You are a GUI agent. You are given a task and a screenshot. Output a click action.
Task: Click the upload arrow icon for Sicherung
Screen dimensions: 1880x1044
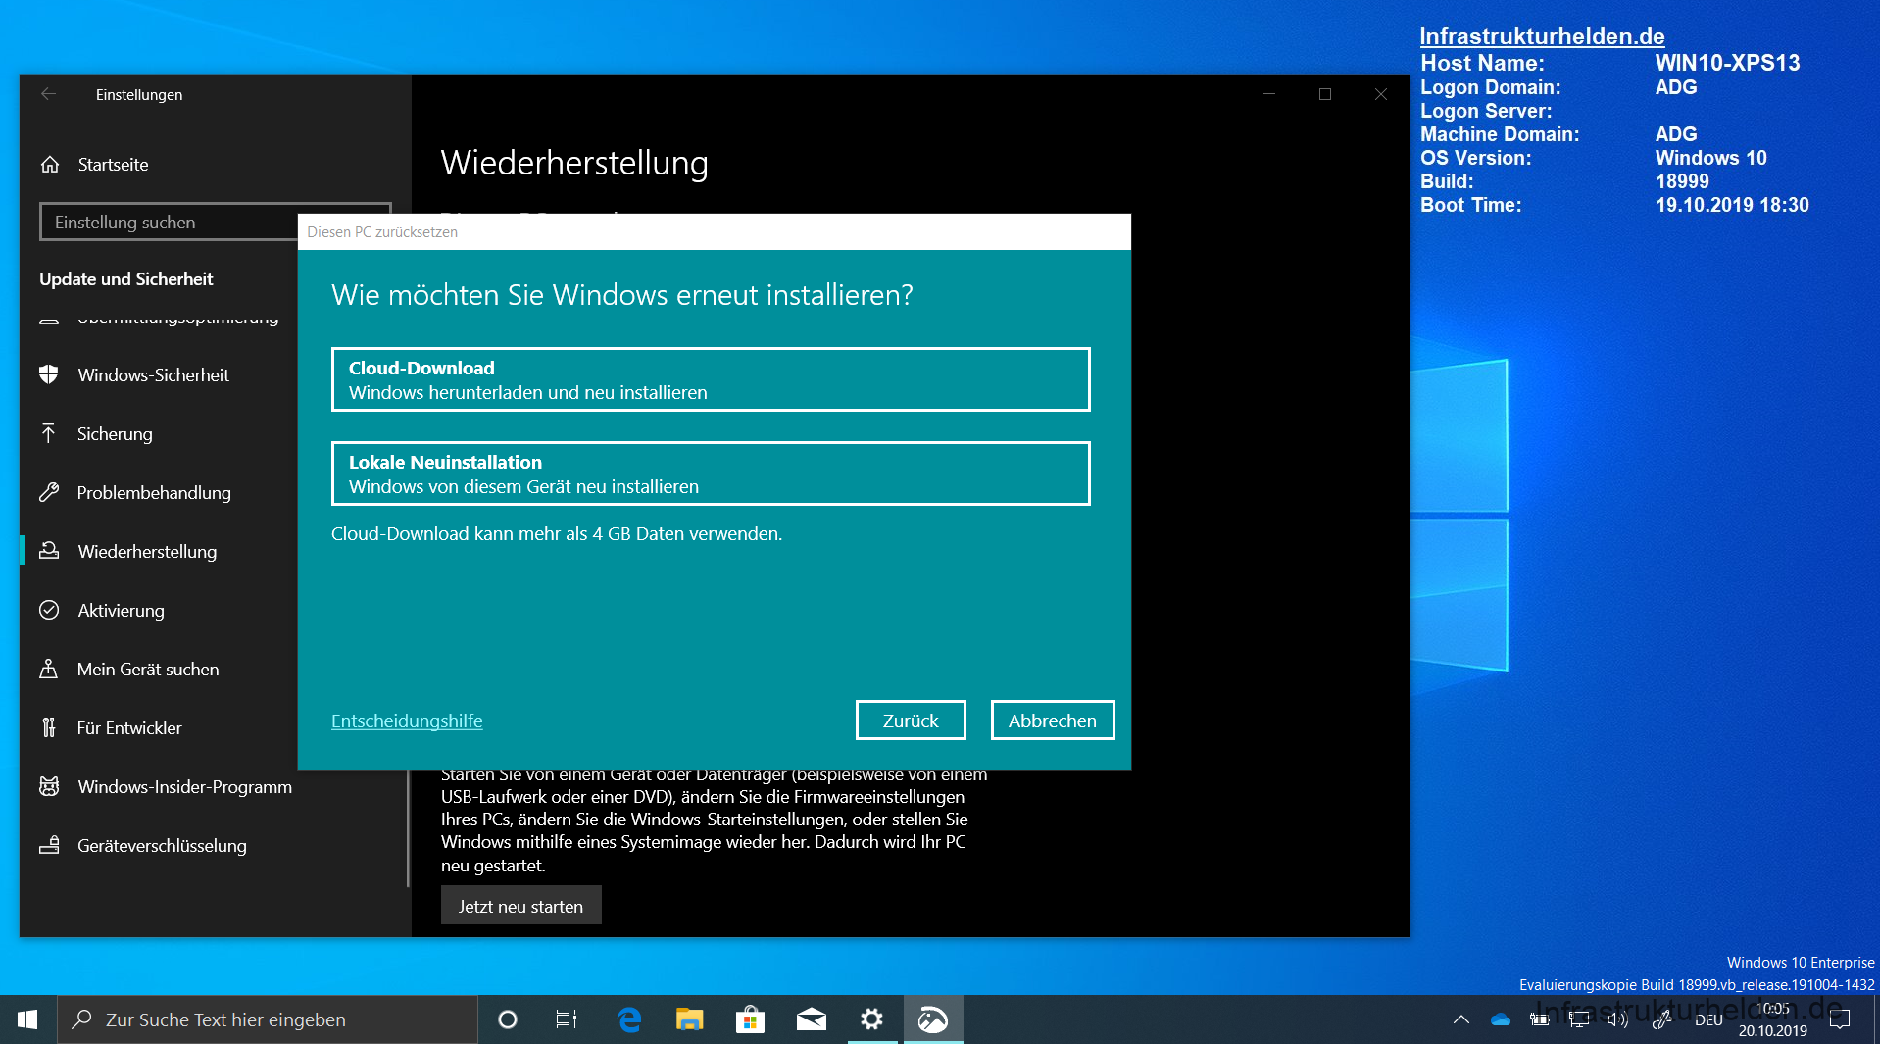pos(49,433)
